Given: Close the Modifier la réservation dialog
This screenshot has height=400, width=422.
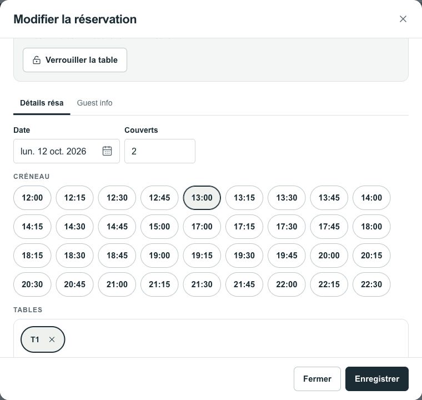Looking at the screenshot, I should click(403, 19).
